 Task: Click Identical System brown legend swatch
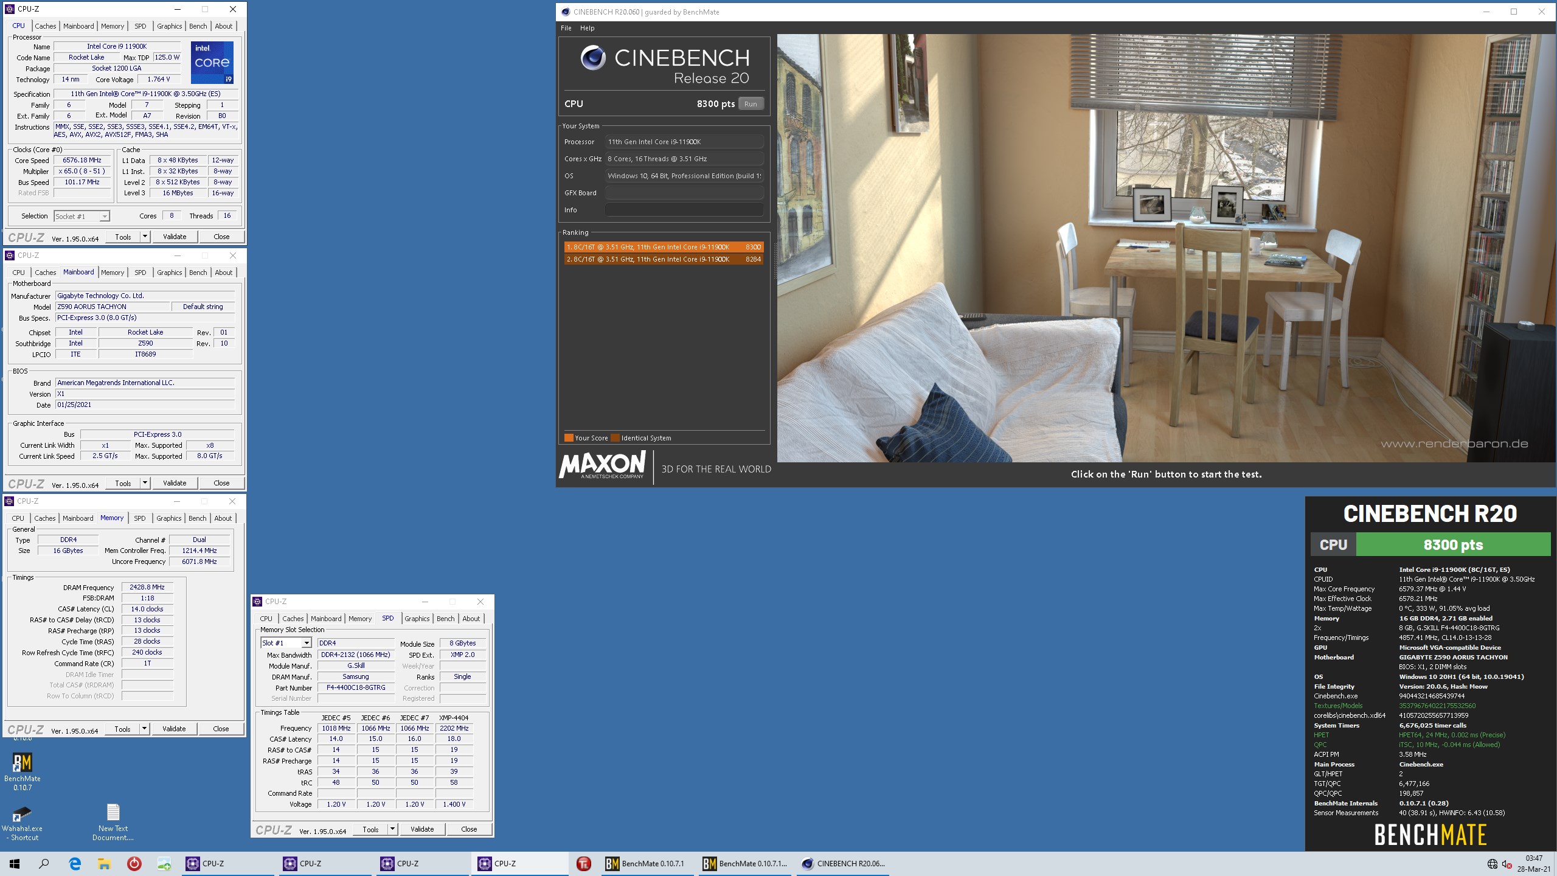tap(615, 438)
